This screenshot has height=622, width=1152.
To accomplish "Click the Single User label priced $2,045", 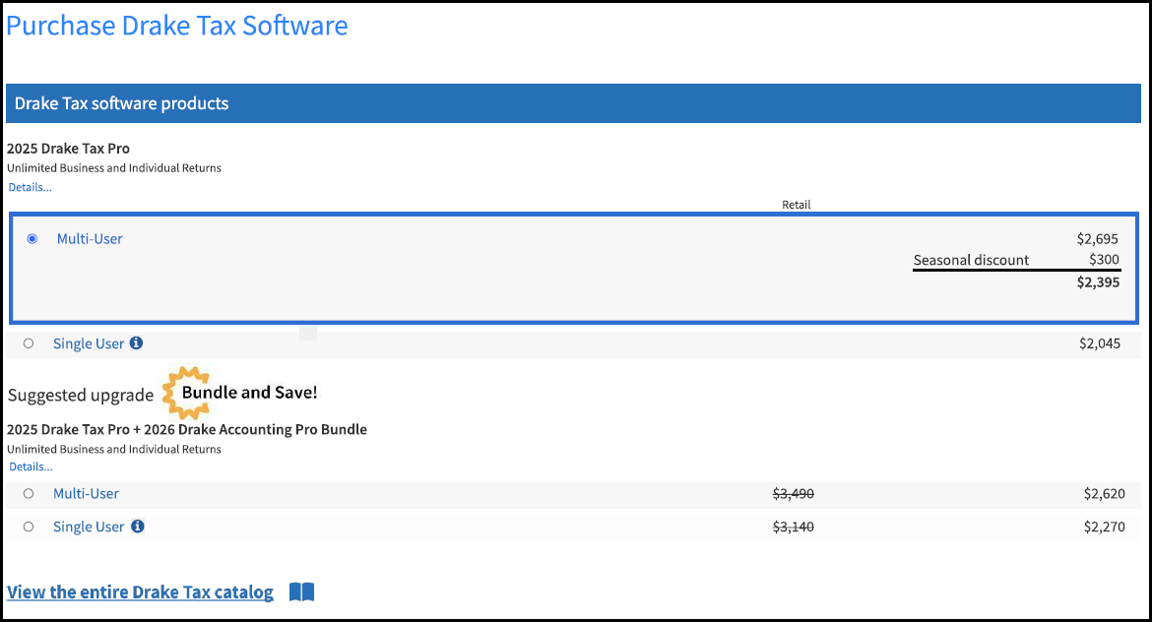I will tap(89, 343).
